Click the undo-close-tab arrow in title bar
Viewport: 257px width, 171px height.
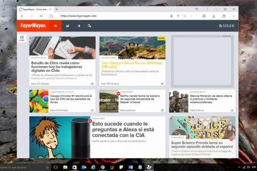tap(197, 9)
